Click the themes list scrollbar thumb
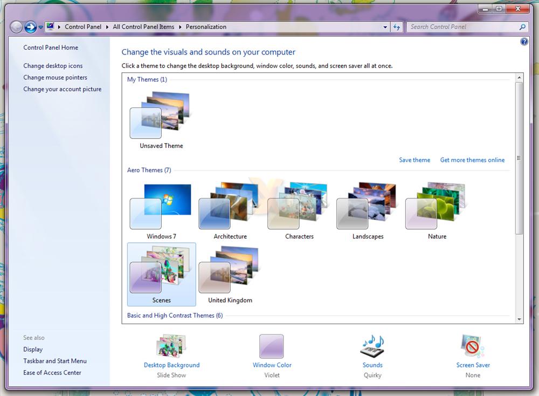539x396 pixels. 519,158
